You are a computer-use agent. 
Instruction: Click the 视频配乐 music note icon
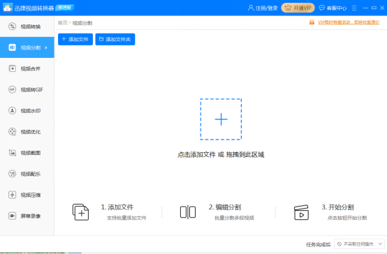[x=12, y=174]
